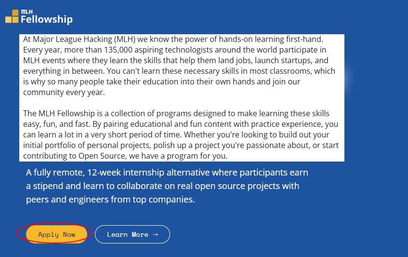This screenshot has width=408, height=257.
Task: Click the line 'community every year.'
Action: [x=64, y=92]
